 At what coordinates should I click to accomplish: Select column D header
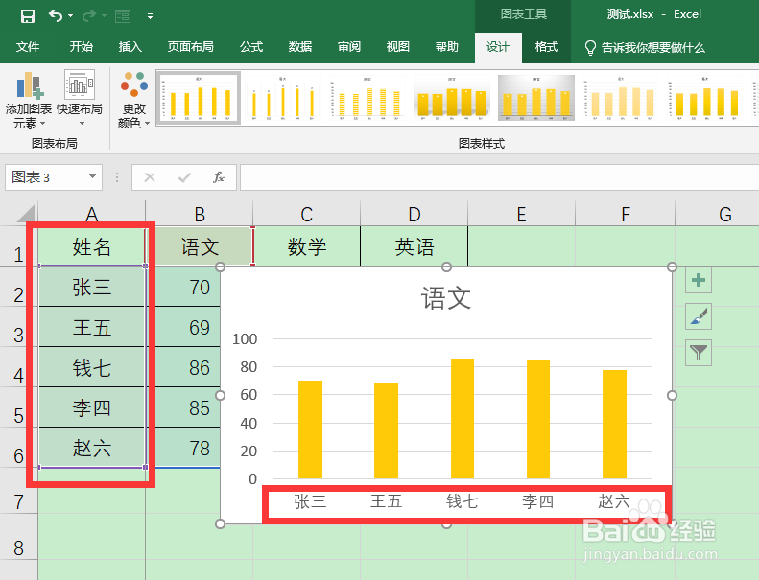(415, 214)
